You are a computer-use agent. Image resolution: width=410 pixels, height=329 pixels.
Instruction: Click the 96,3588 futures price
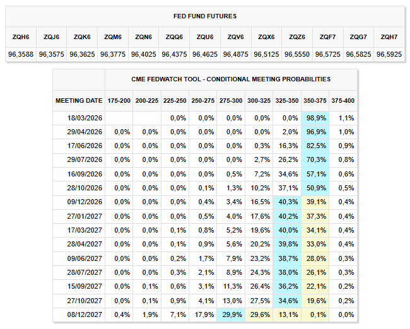(x=21, y=54)
